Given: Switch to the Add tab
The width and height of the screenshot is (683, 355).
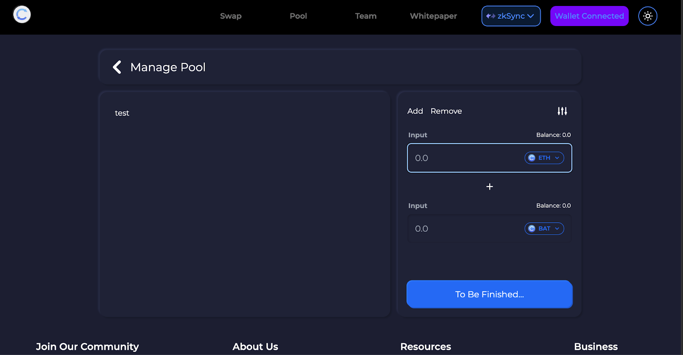Looking at the screenshot, I should coord(415,111).
